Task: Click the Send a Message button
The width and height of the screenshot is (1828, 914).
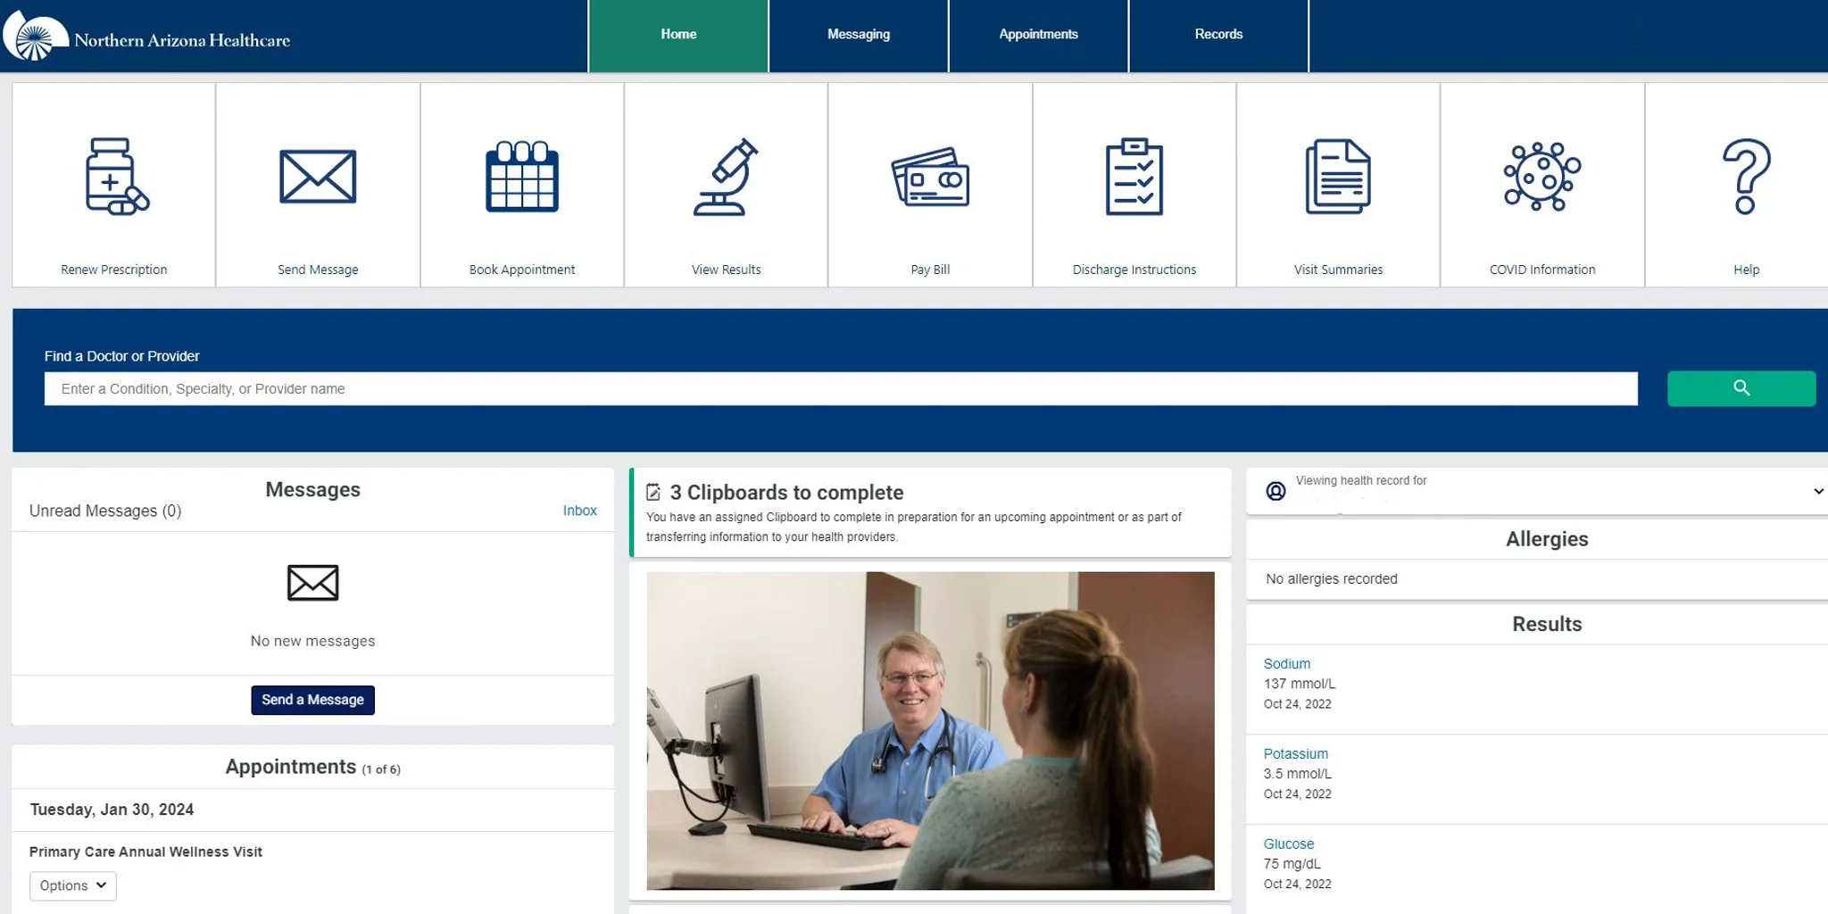Action: click(312, 700)
